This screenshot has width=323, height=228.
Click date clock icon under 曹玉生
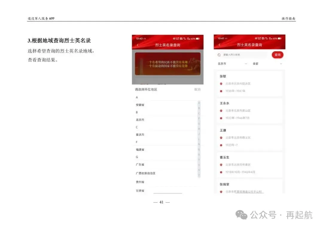tap(221, 172)
